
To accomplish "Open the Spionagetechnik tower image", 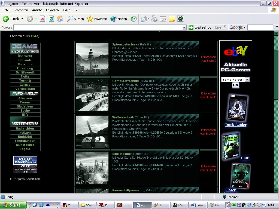I will click(92, 59).
